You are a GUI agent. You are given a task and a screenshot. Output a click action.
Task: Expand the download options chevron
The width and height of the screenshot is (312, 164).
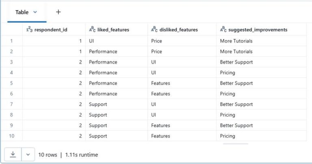pos(28,155)
